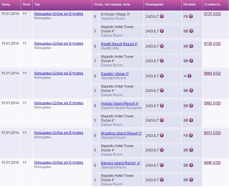Viewport: 229px width, 188px height.
Task: Click help icon beside AI meal plan
Action: coord(190,76)
